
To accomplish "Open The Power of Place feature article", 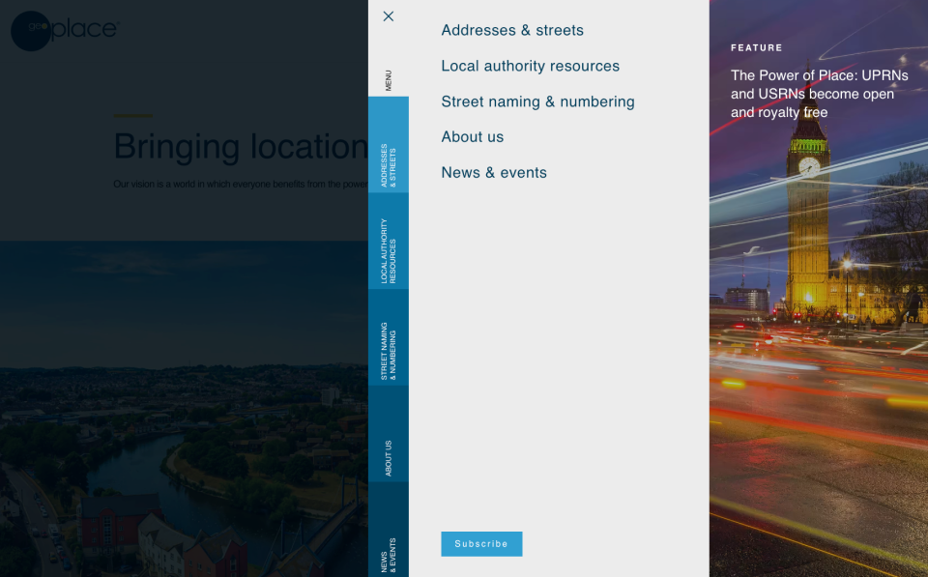I will 819,94.
